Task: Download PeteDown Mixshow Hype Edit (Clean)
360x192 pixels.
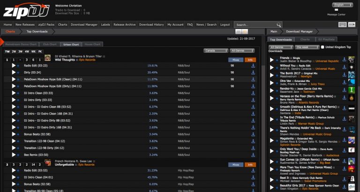Action: click(253, 79)
